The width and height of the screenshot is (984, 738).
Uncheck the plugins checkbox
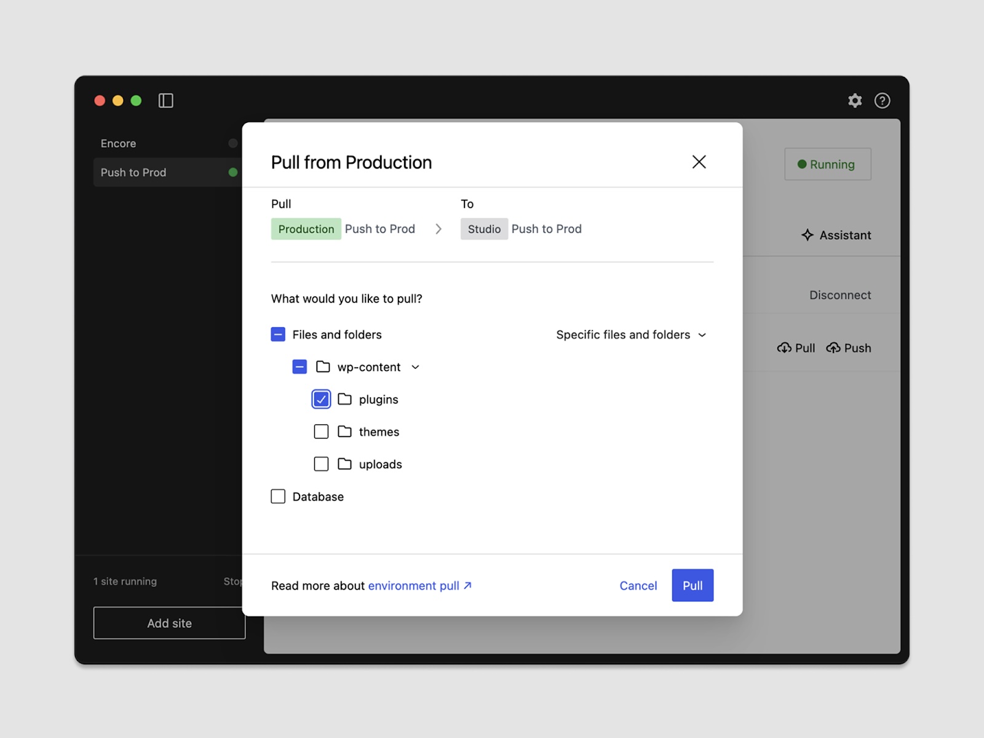coord(321,399)
